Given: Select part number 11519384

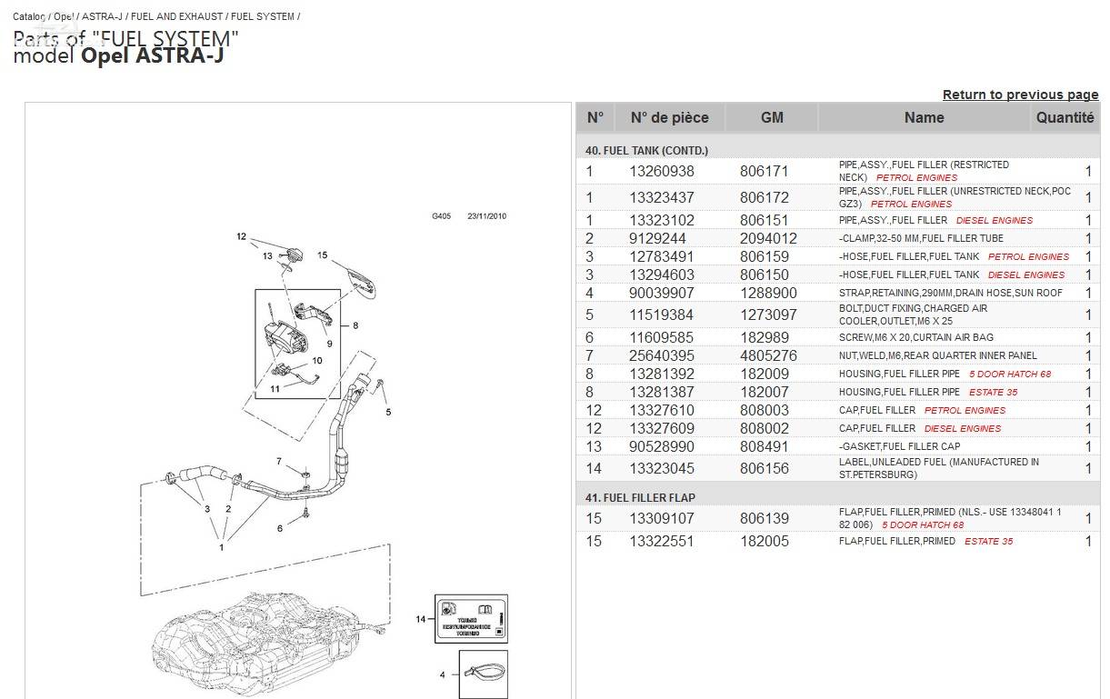Looking at the screenshot, I should click(661, 315).
